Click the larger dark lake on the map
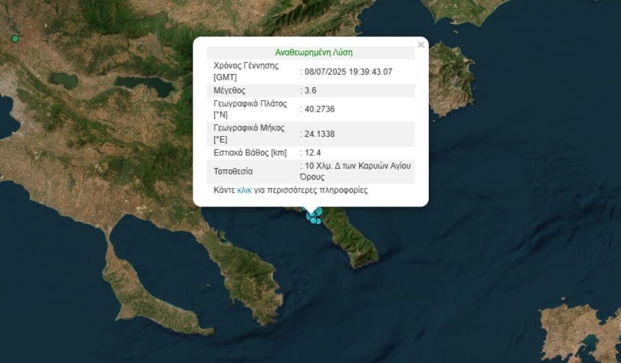 (x=144, y=85)
